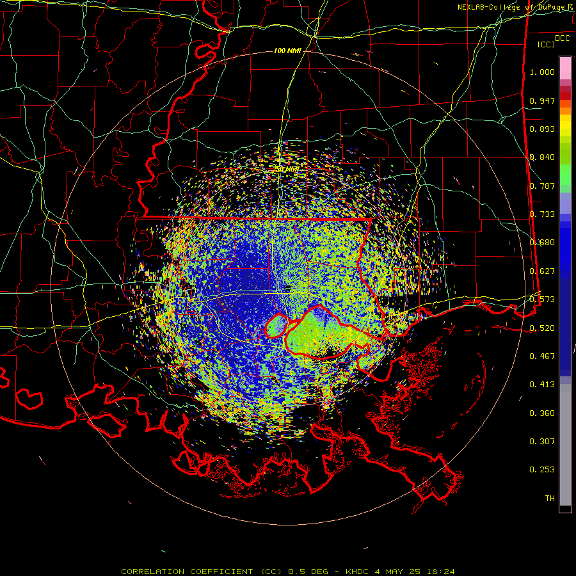Pick the pink swatch atop color scale
576x576 pixels.
pyautogui.click(x=565, y=68)
